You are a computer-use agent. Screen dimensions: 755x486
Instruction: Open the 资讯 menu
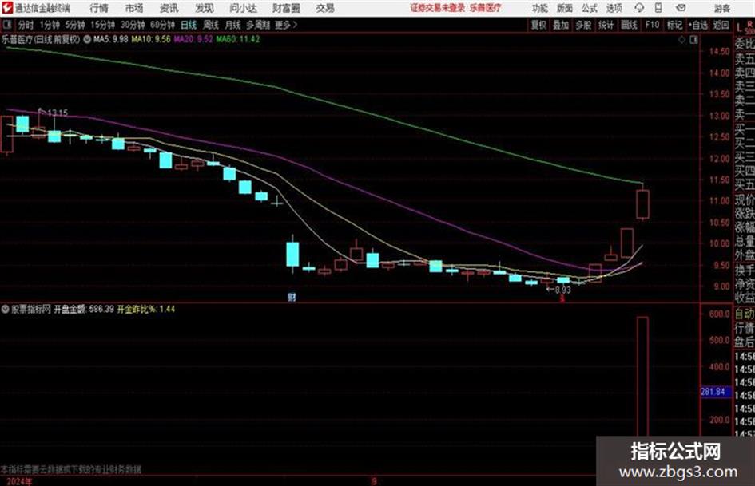[x=169, y=8]
